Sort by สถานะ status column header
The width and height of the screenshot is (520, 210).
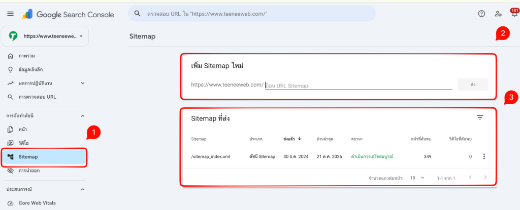coord(356,139)
